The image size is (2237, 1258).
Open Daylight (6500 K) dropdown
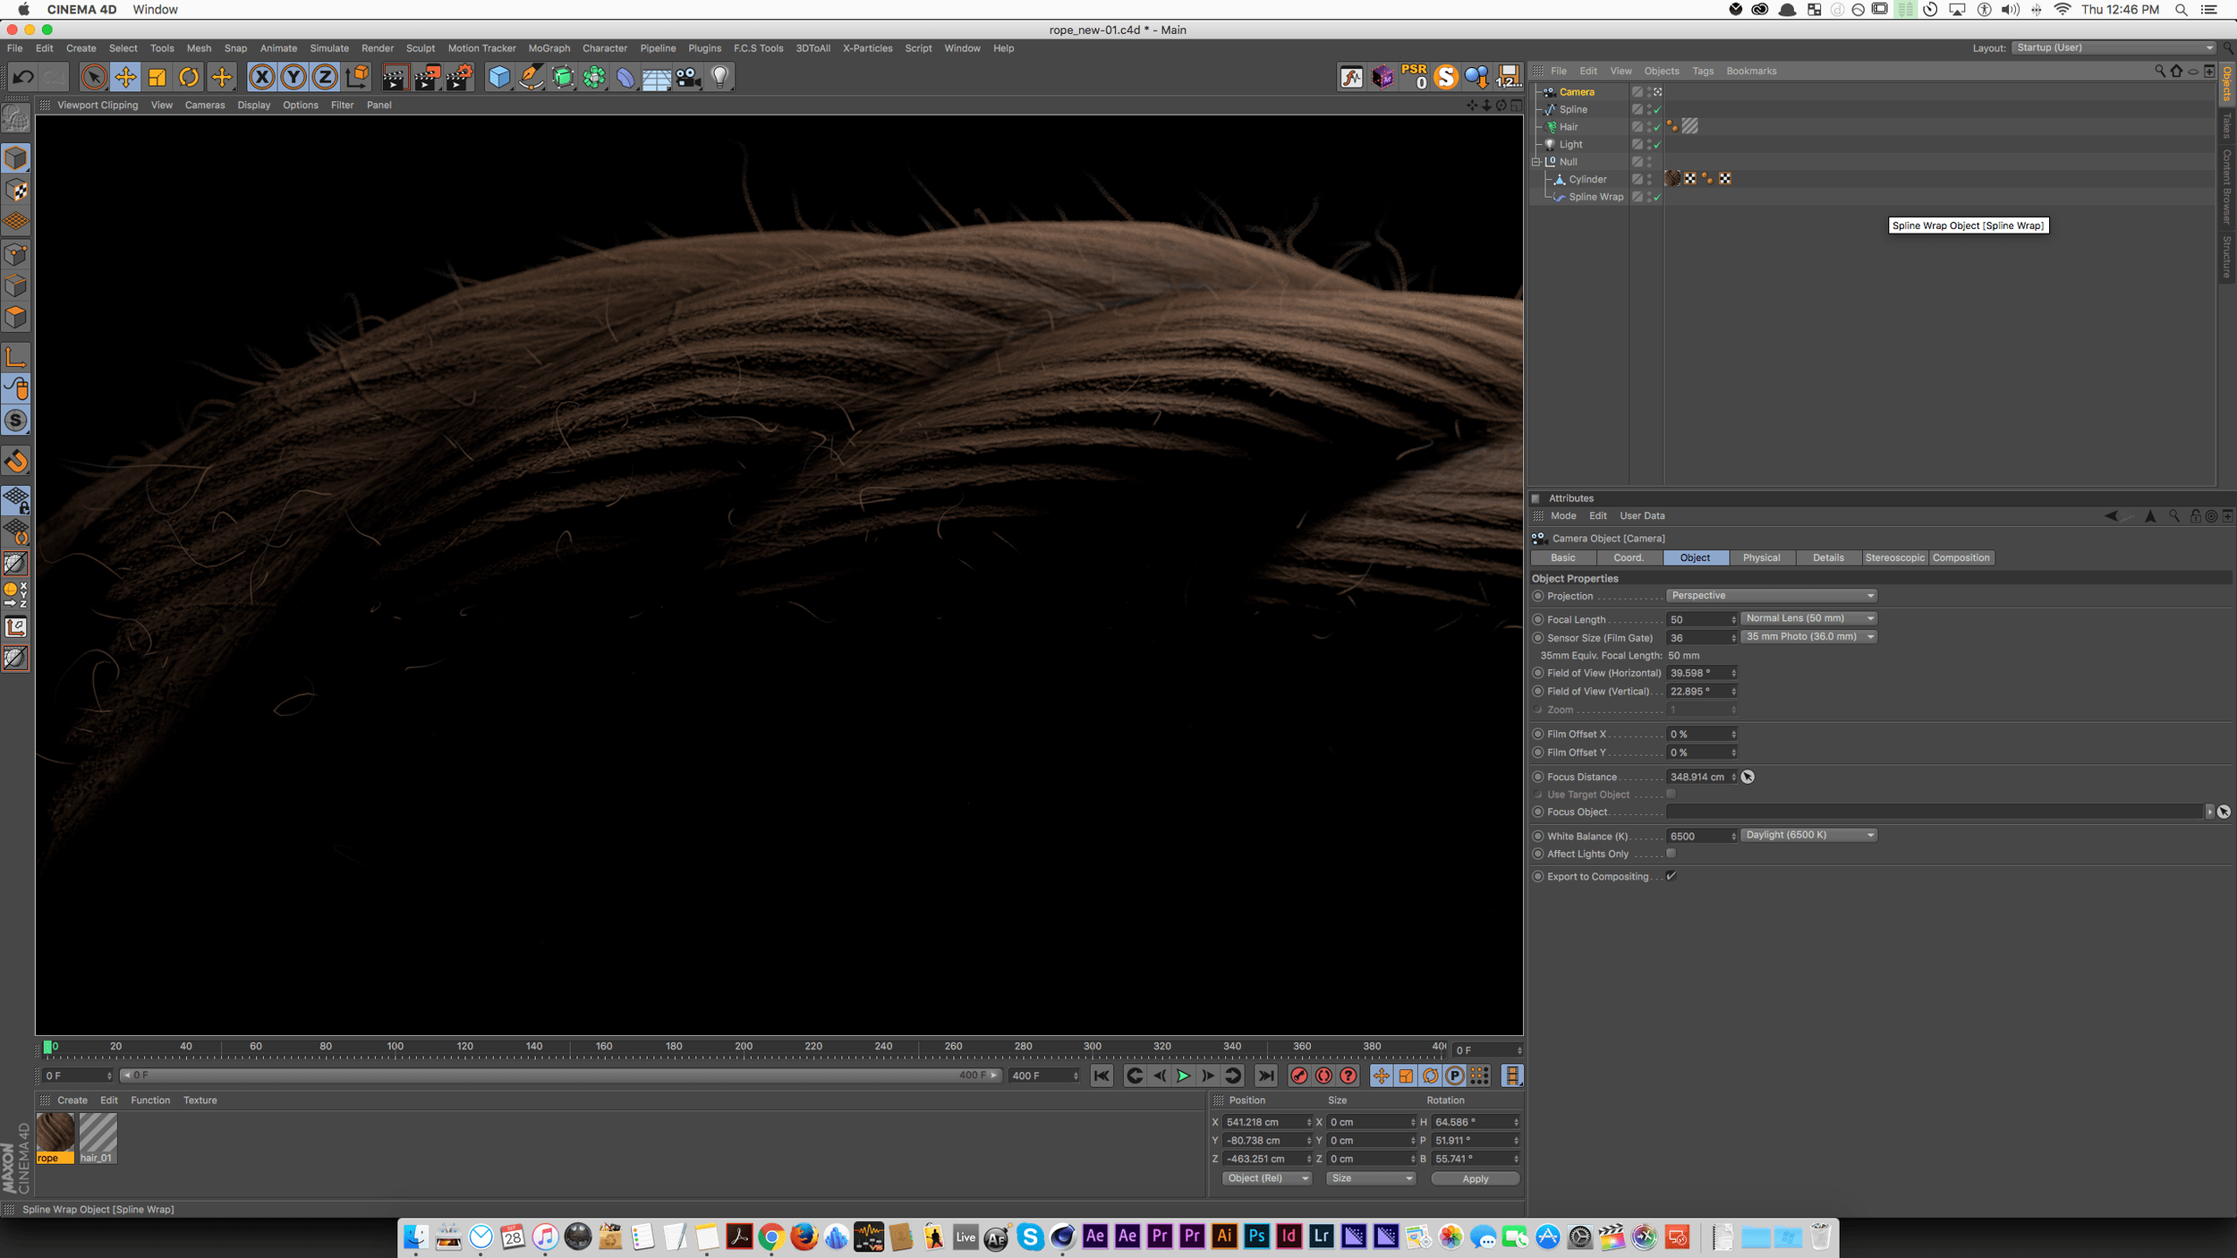[1808, 836]
